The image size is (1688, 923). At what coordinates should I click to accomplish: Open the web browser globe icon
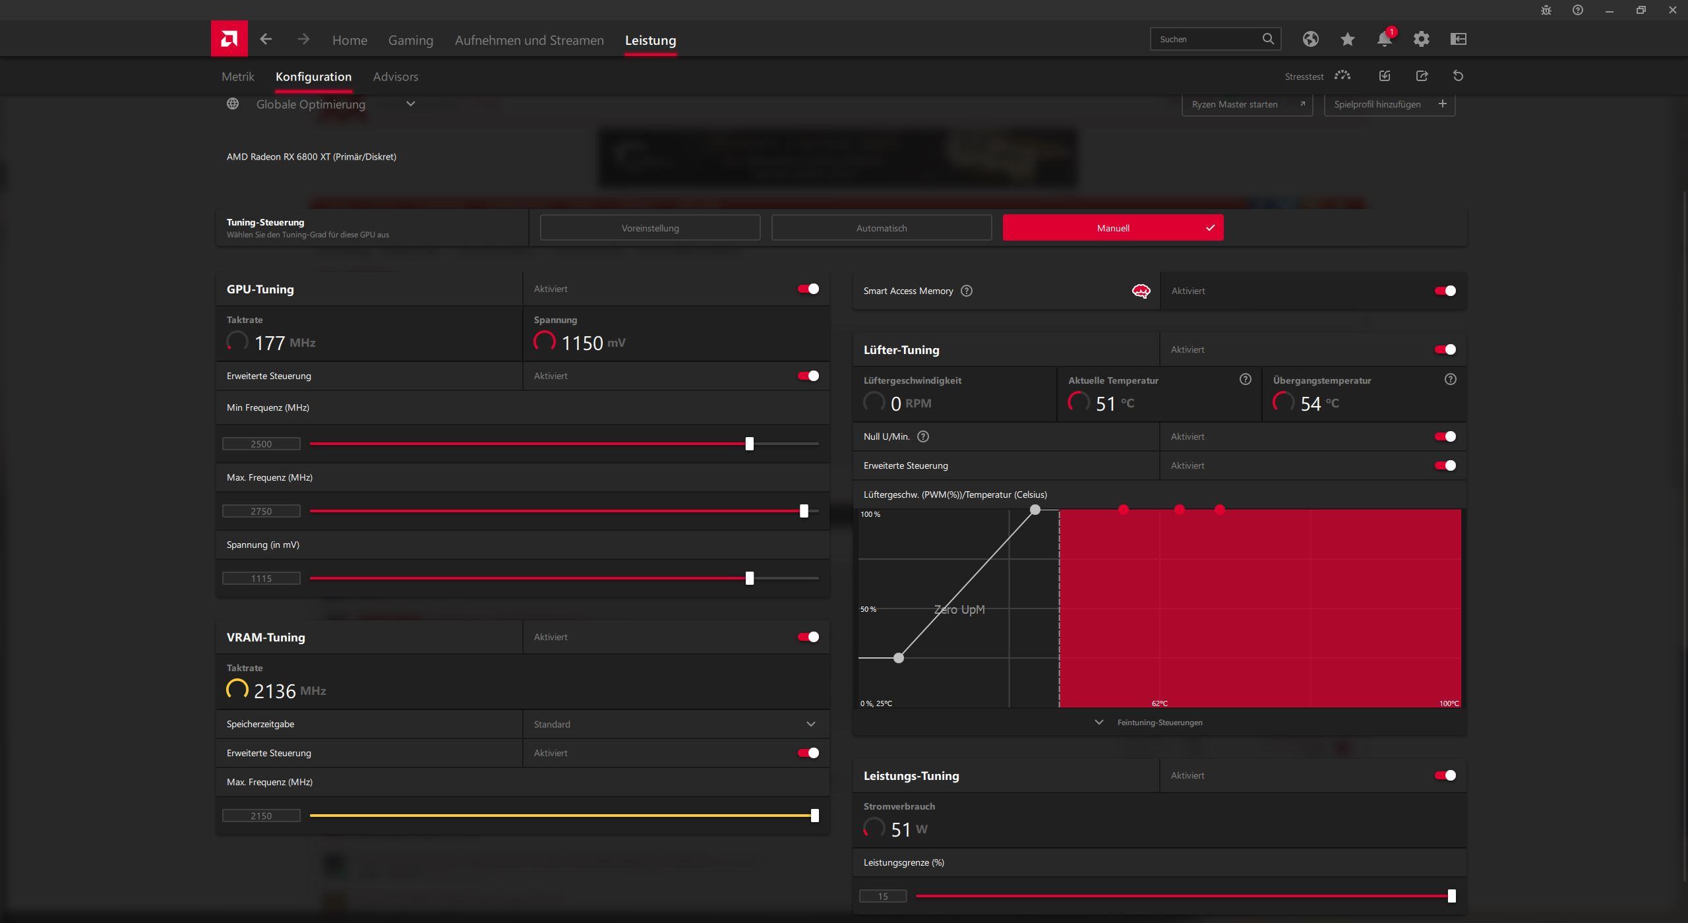coord(1310,39)
